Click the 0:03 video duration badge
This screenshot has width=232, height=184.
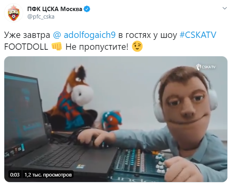coord(15,175)
